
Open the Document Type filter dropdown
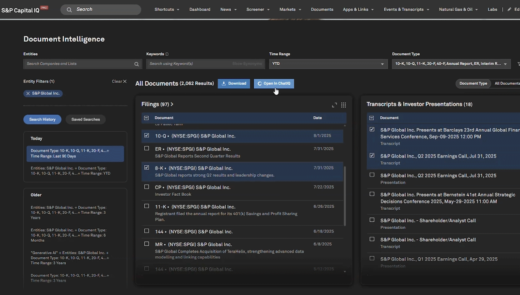(451, 64)
